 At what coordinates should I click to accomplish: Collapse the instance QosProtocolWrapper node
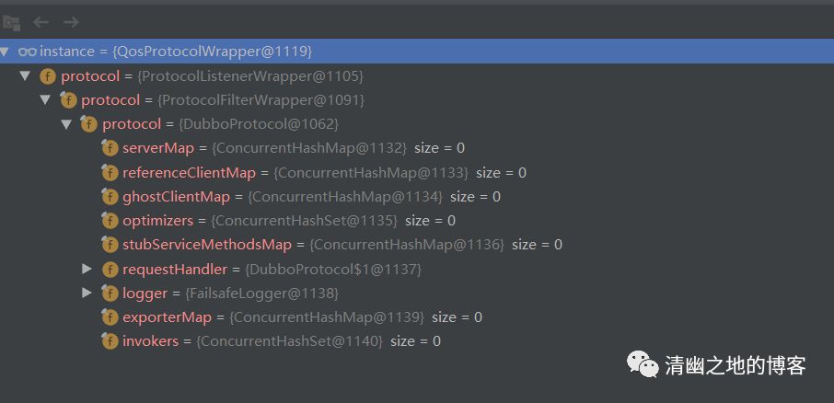coord(5,52)
